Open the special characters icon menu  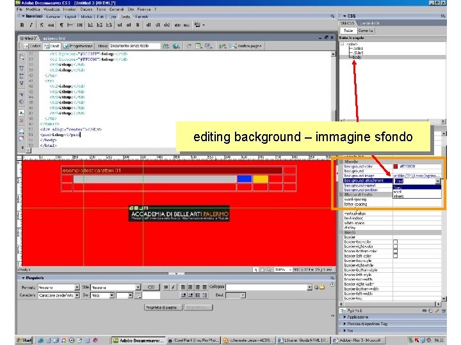click(199, 25)
